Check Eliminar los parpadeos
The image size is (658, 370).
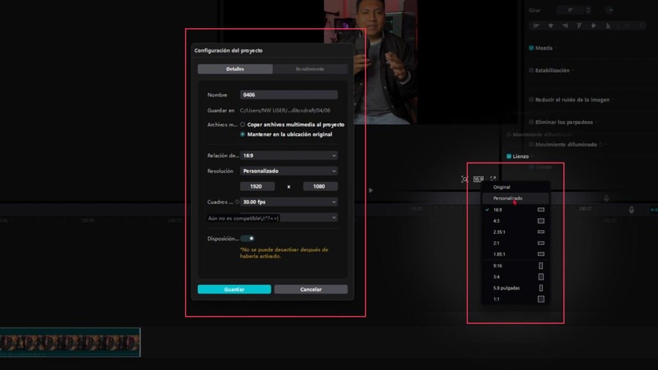[531, 122]
